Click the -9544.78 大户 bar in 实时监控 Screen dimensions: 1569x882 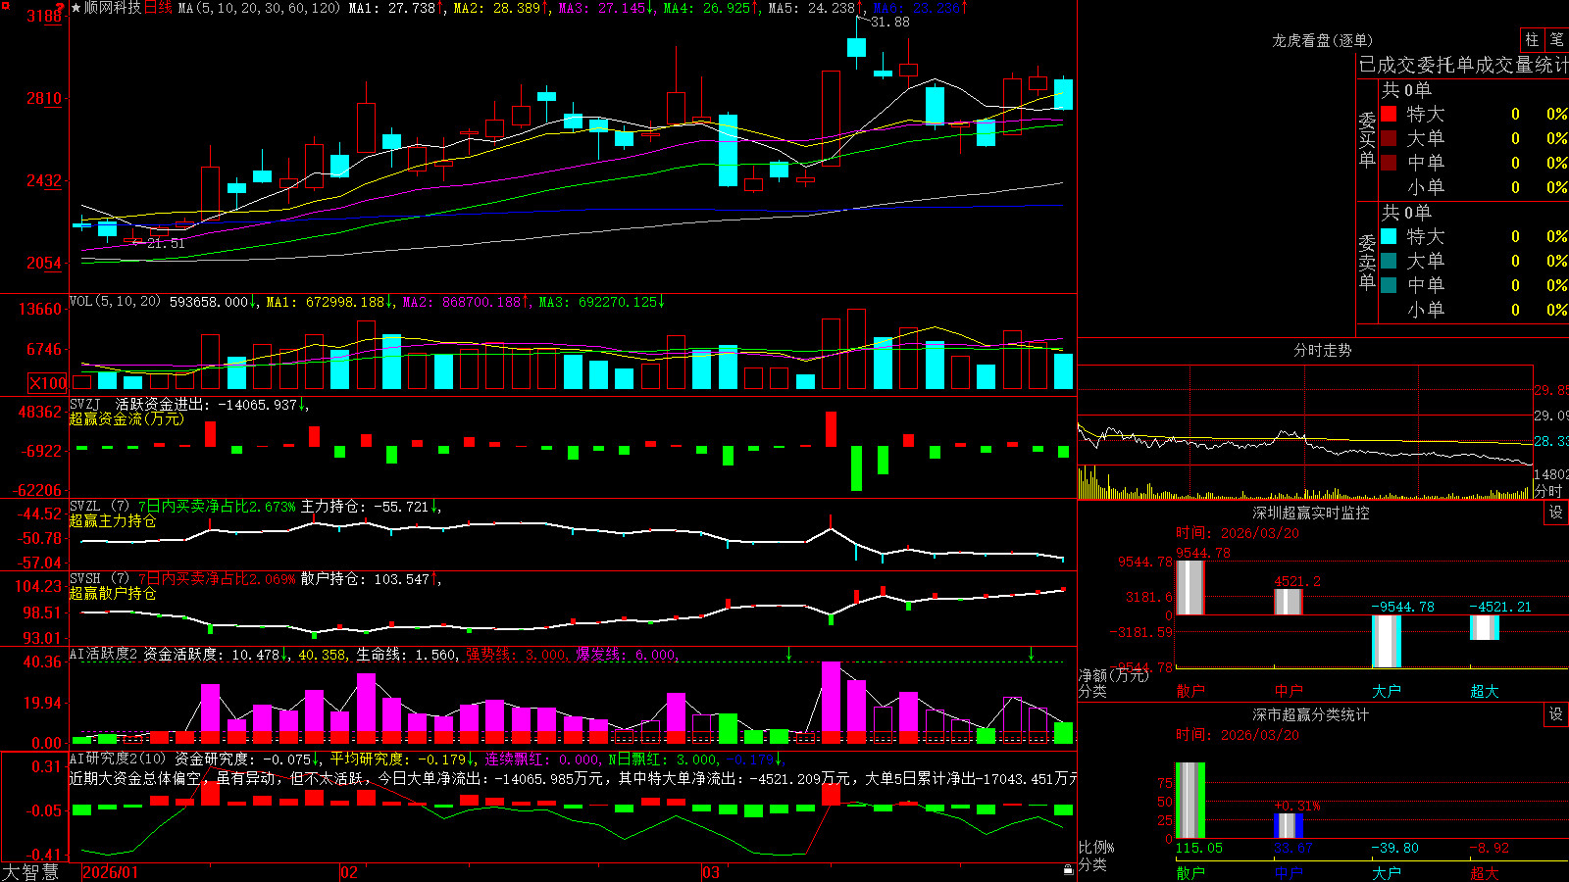click(1386, 641)
